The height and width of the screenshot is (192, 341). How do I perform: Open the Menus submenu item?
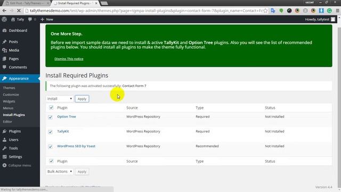pos(8,108)
